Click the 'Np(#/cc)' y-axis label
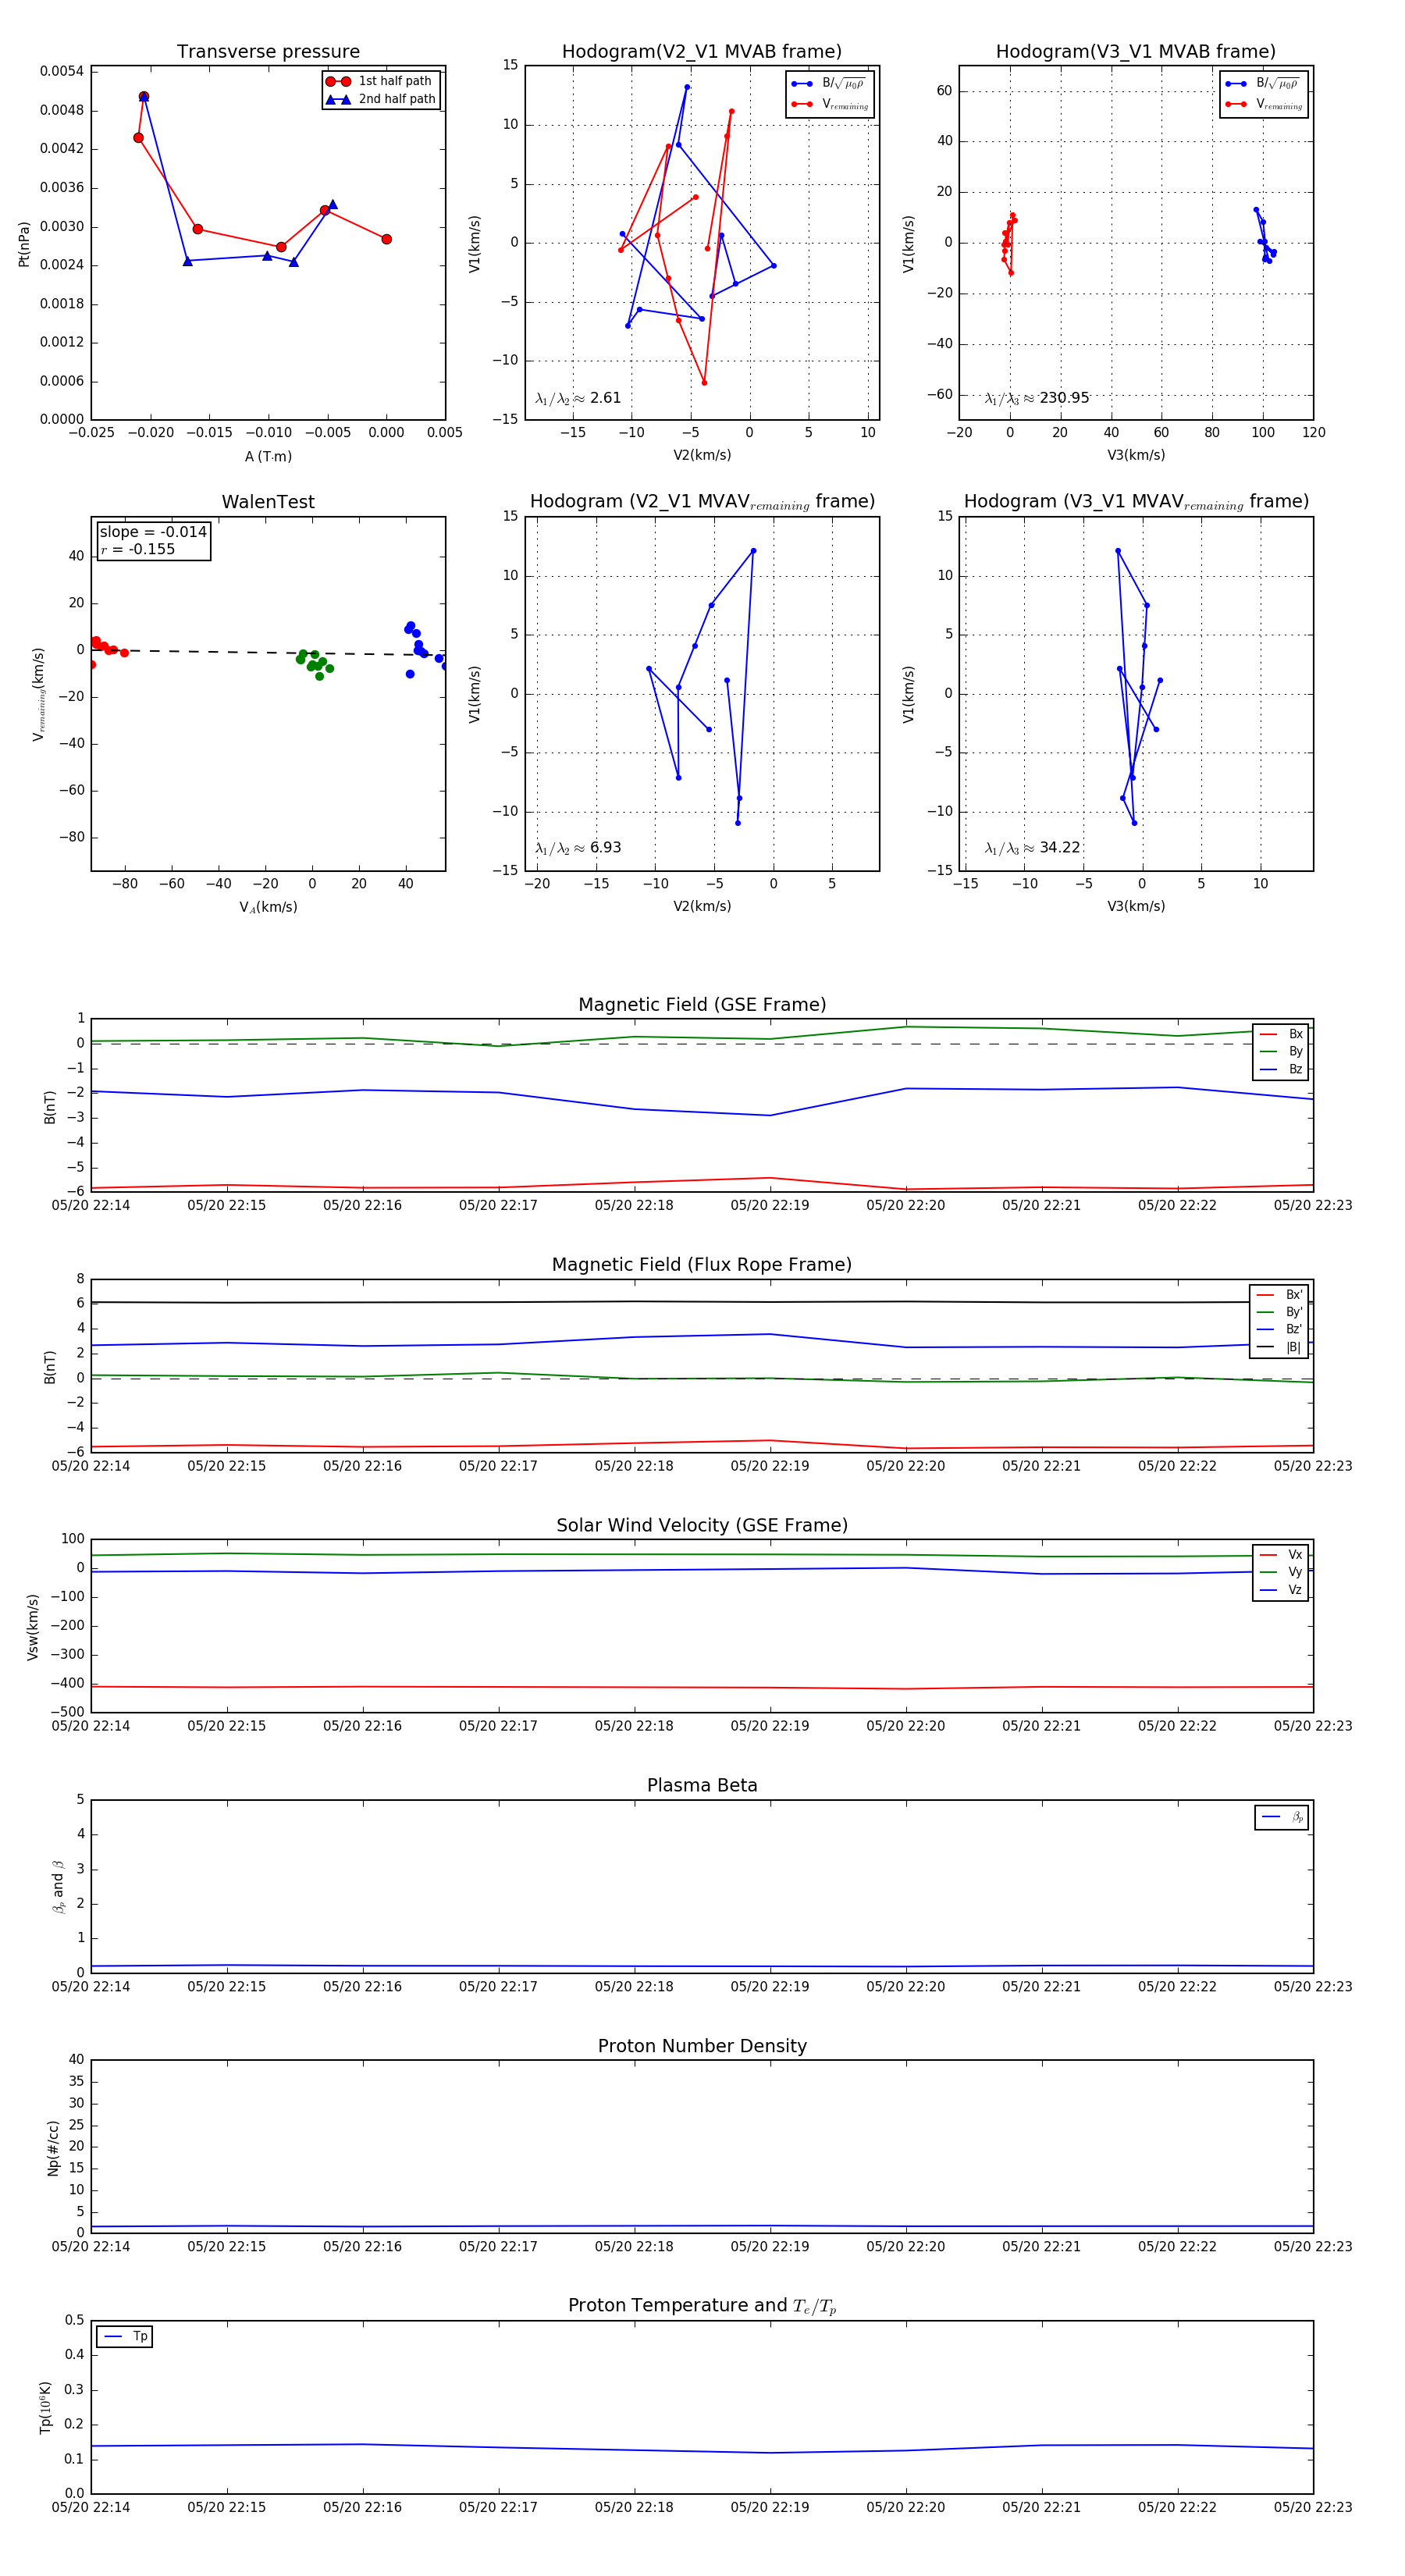The height and width of the screenshot is (2576, 1405). tap(53, 2148)
